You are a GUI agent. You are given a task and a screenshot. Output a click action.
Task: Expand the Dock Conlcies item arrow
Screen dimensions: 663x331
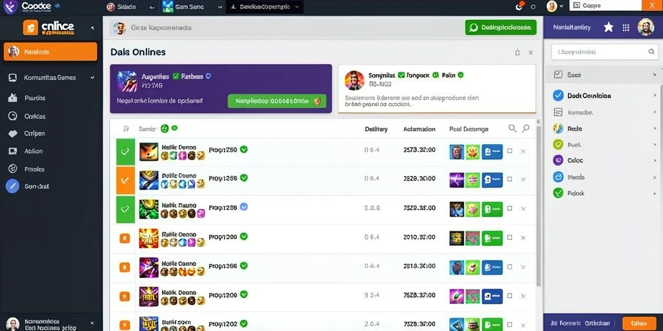[655, 96]
